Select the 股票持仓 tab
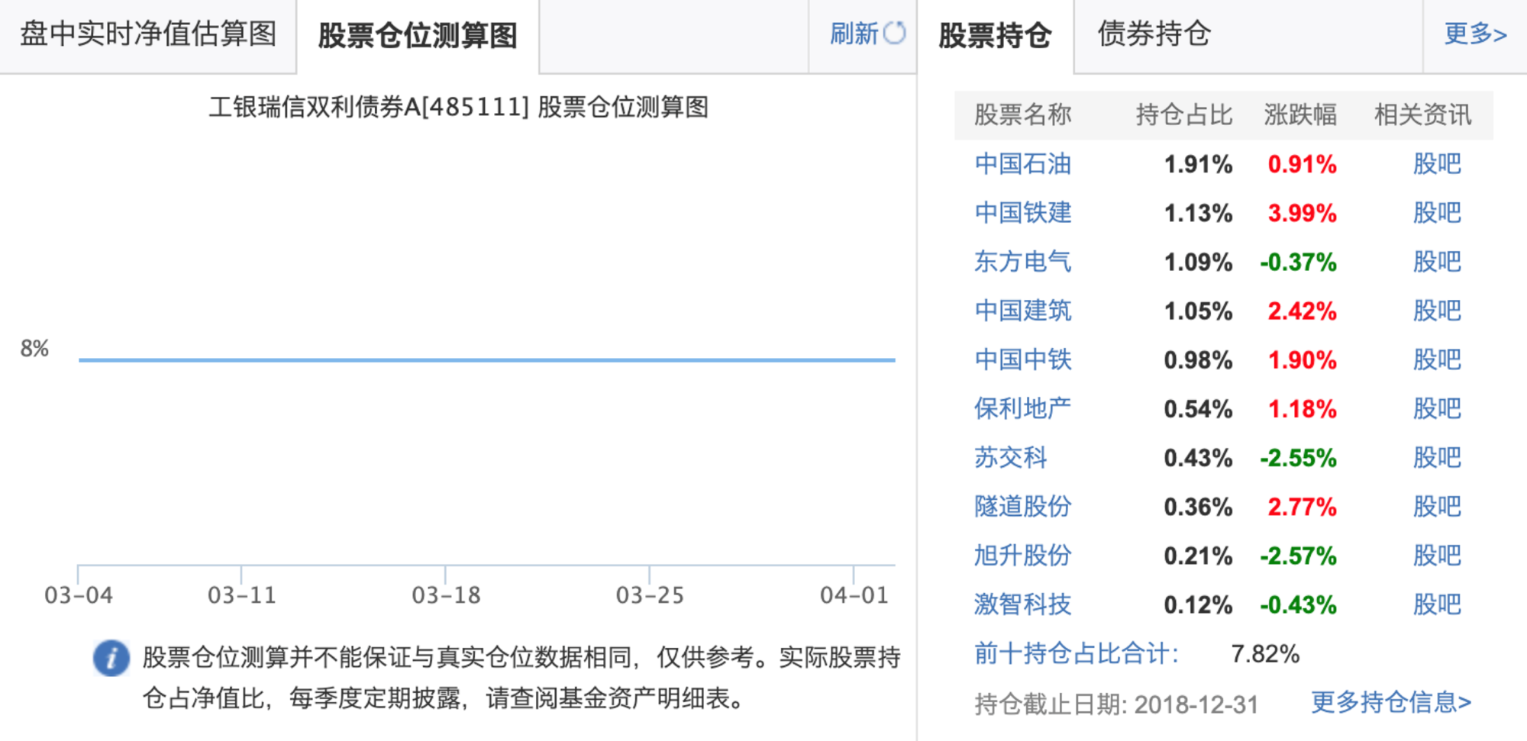This screenshot has width=1527, height=741. point(995,35)
